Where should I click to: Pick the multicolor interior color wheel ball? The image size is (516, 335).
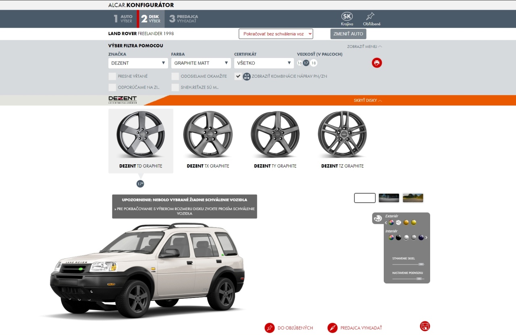(x=391, y=238)
